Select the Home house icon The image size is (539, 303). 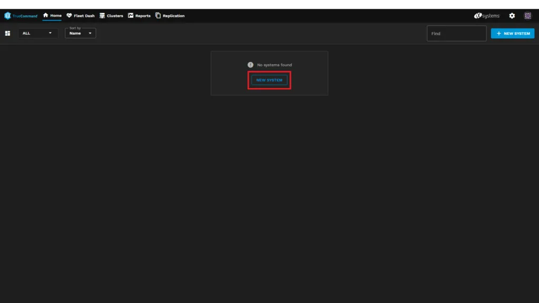coord(46,16)
